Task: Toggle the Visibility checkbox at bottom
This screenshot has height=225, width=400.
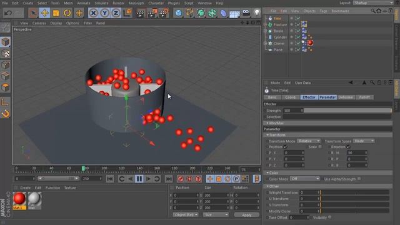Action: [x=329, y=217]
